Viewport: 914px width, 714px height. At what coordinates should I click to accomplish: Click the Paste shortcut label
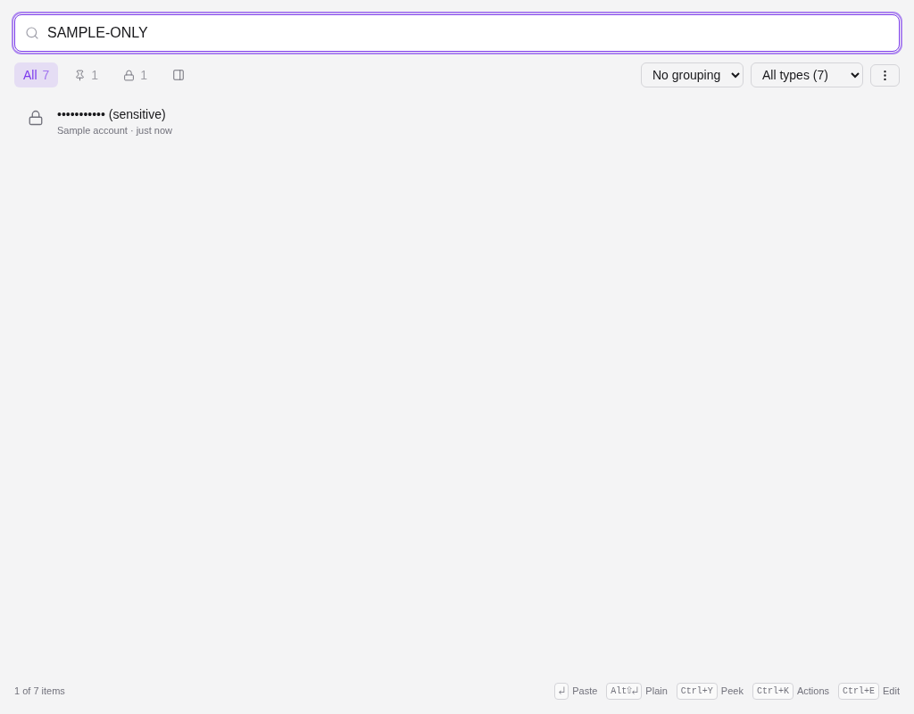(585, 692)
